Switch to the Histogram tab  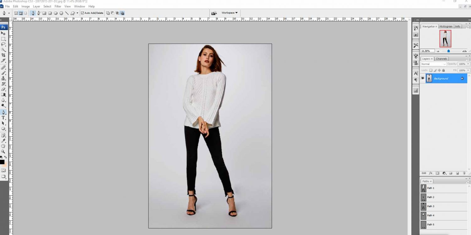click(446, 26)
